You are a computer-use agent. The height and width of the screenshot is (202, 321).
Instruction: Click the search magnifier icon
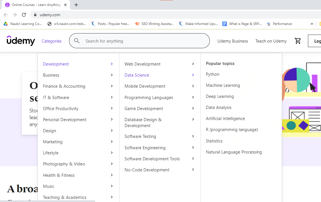(77, 41)
